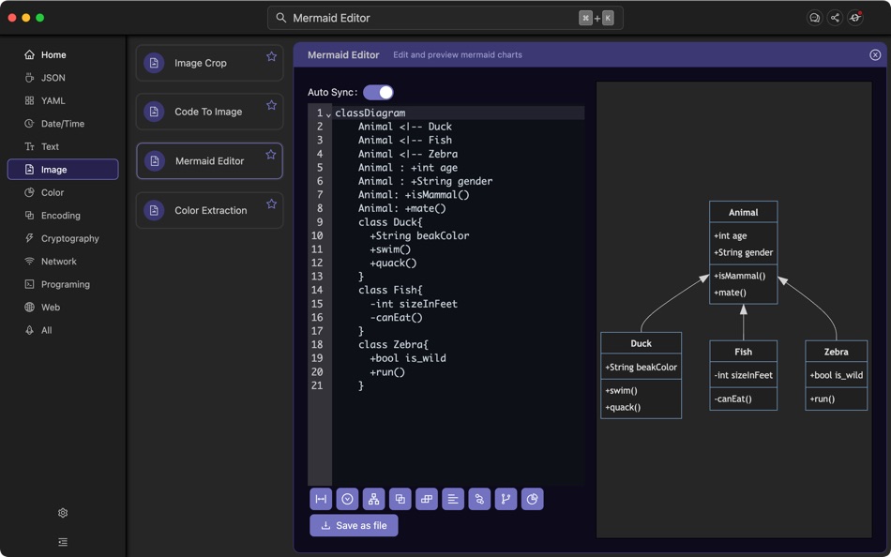The height and width of the screenshot is (557, 891).
Task: Select the Image category
Action: pyautogui.click(x=63, y=170)
